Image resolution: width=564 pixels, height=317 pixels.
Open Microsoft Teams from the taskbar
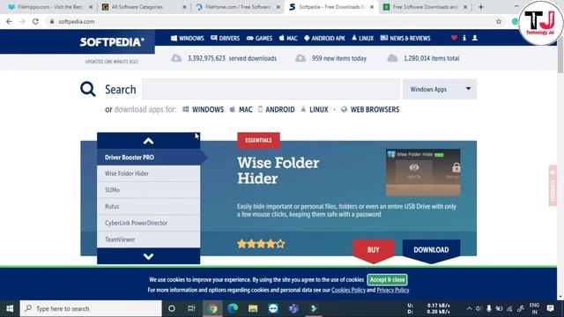[293, 308]
